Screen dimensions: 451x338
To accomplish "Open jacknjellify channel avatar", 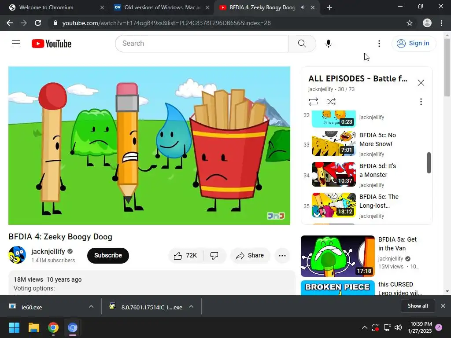I will (17, 255).
